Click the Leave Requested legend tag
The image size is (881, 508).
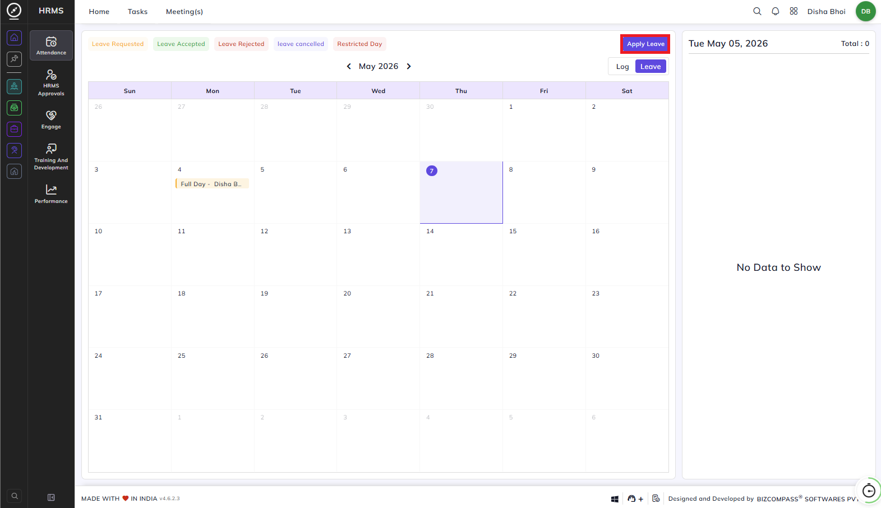coord(118,44)
